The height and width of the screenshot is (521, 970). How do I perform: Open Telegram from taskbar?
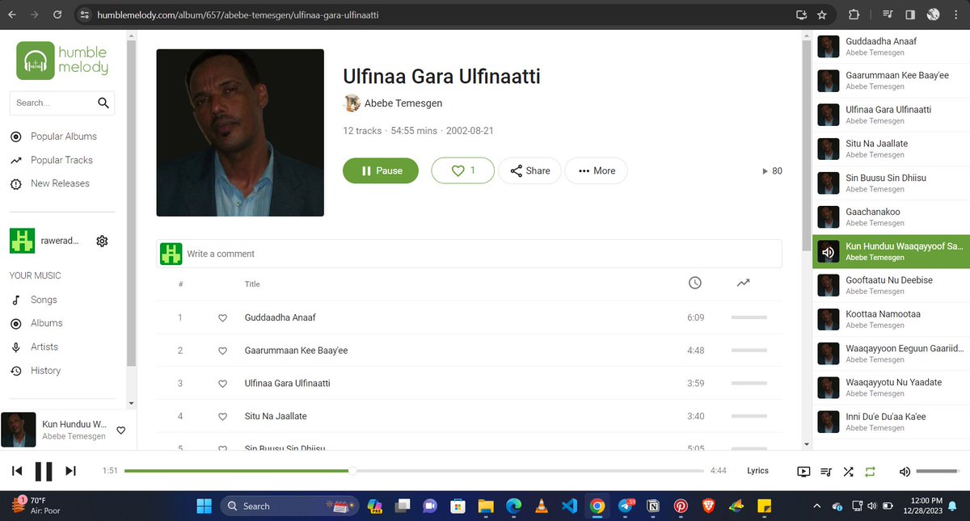pyautogui.click(x=626, y=506)
